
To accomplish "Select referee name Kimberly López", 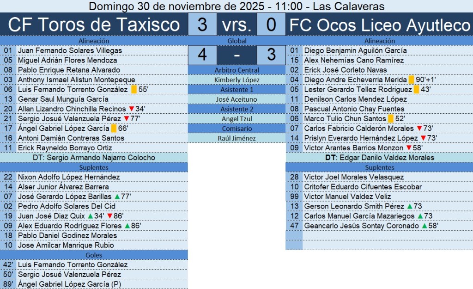I will click(237, 80).
